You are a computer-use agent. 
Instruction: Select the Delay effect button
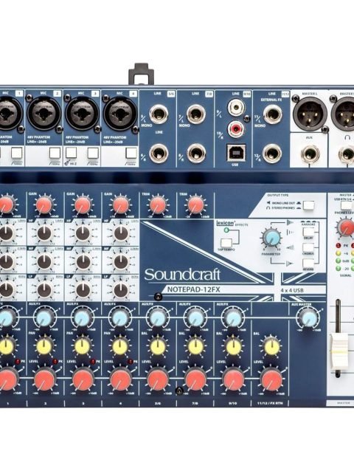[x=308, y=232]
